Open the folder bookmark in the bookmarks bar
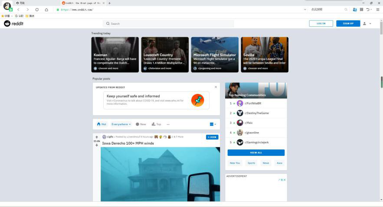383x207 pixels. click(x=30, y=16)
